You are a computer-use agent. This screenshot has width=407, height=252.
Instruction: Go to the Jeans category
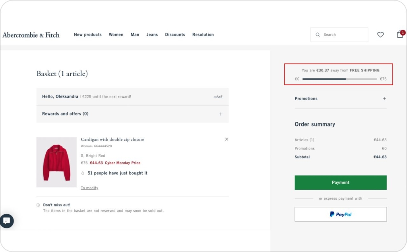tap(152, 35)
